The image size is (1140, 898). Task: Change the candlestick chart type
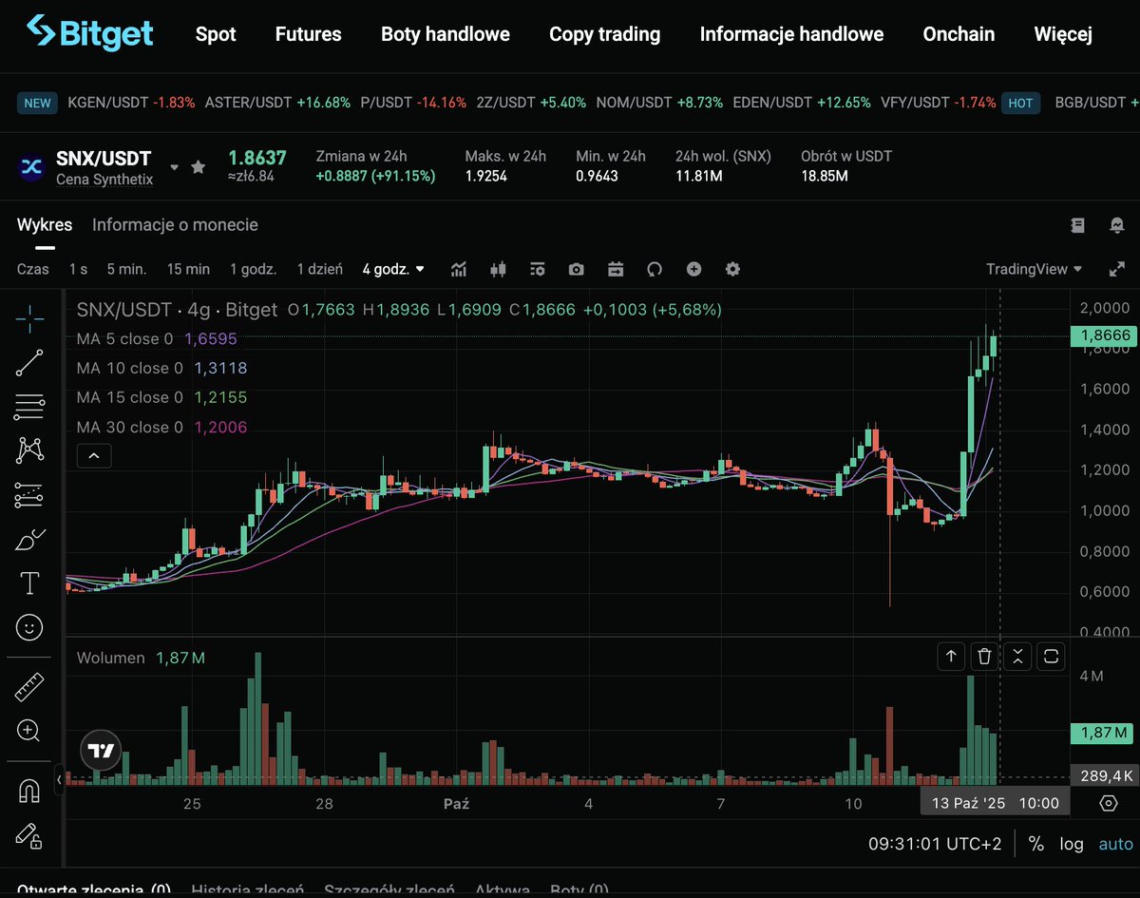pyautogui.click(x=498, y=269)
